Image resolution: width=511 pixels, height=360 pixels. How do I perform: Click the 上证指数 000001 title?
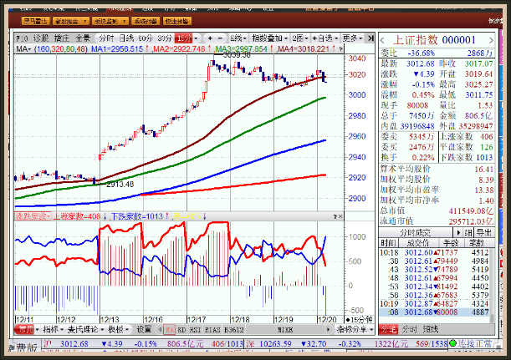(x=435, y=40)
